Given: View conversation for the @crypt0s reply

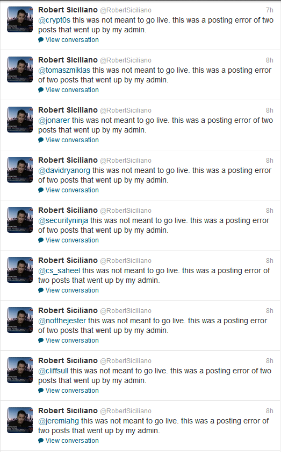Looking at the screenshot, I should [x=72, y=40].
